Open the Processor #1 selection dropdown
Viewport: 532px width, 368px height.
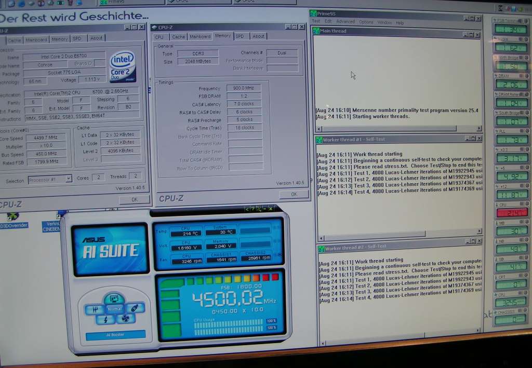50,179
